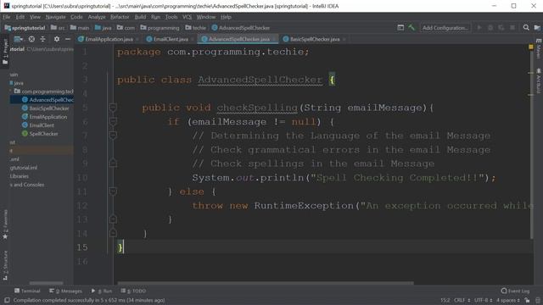Viewport: 543px width, 305px height.
Task: Open the 4 spaces indent selector
Action: point(508,300)
